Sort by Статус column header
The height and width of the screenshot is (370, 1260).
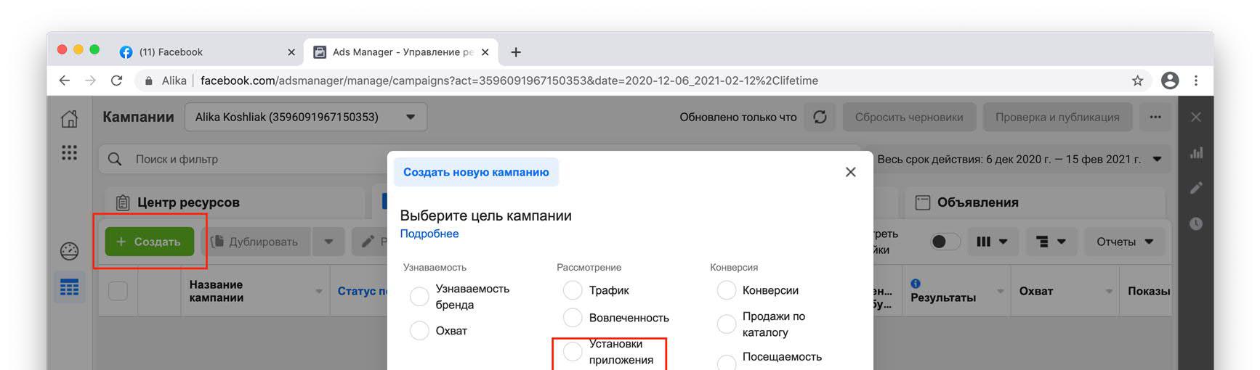coord(362,291)
